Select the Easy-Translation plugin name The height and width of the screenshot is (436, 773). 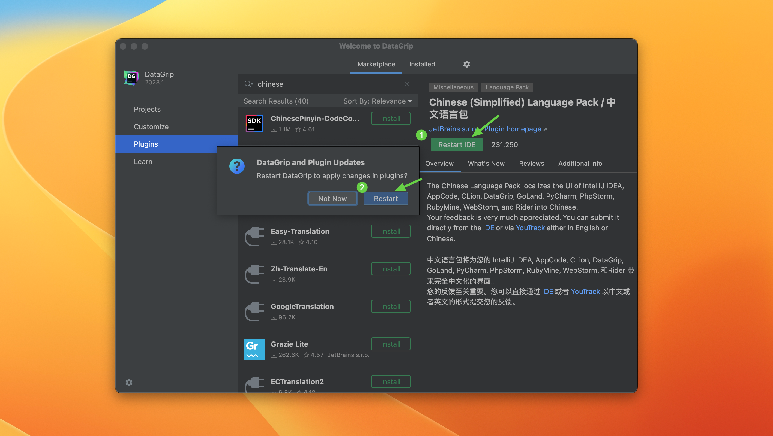point(300,231)
